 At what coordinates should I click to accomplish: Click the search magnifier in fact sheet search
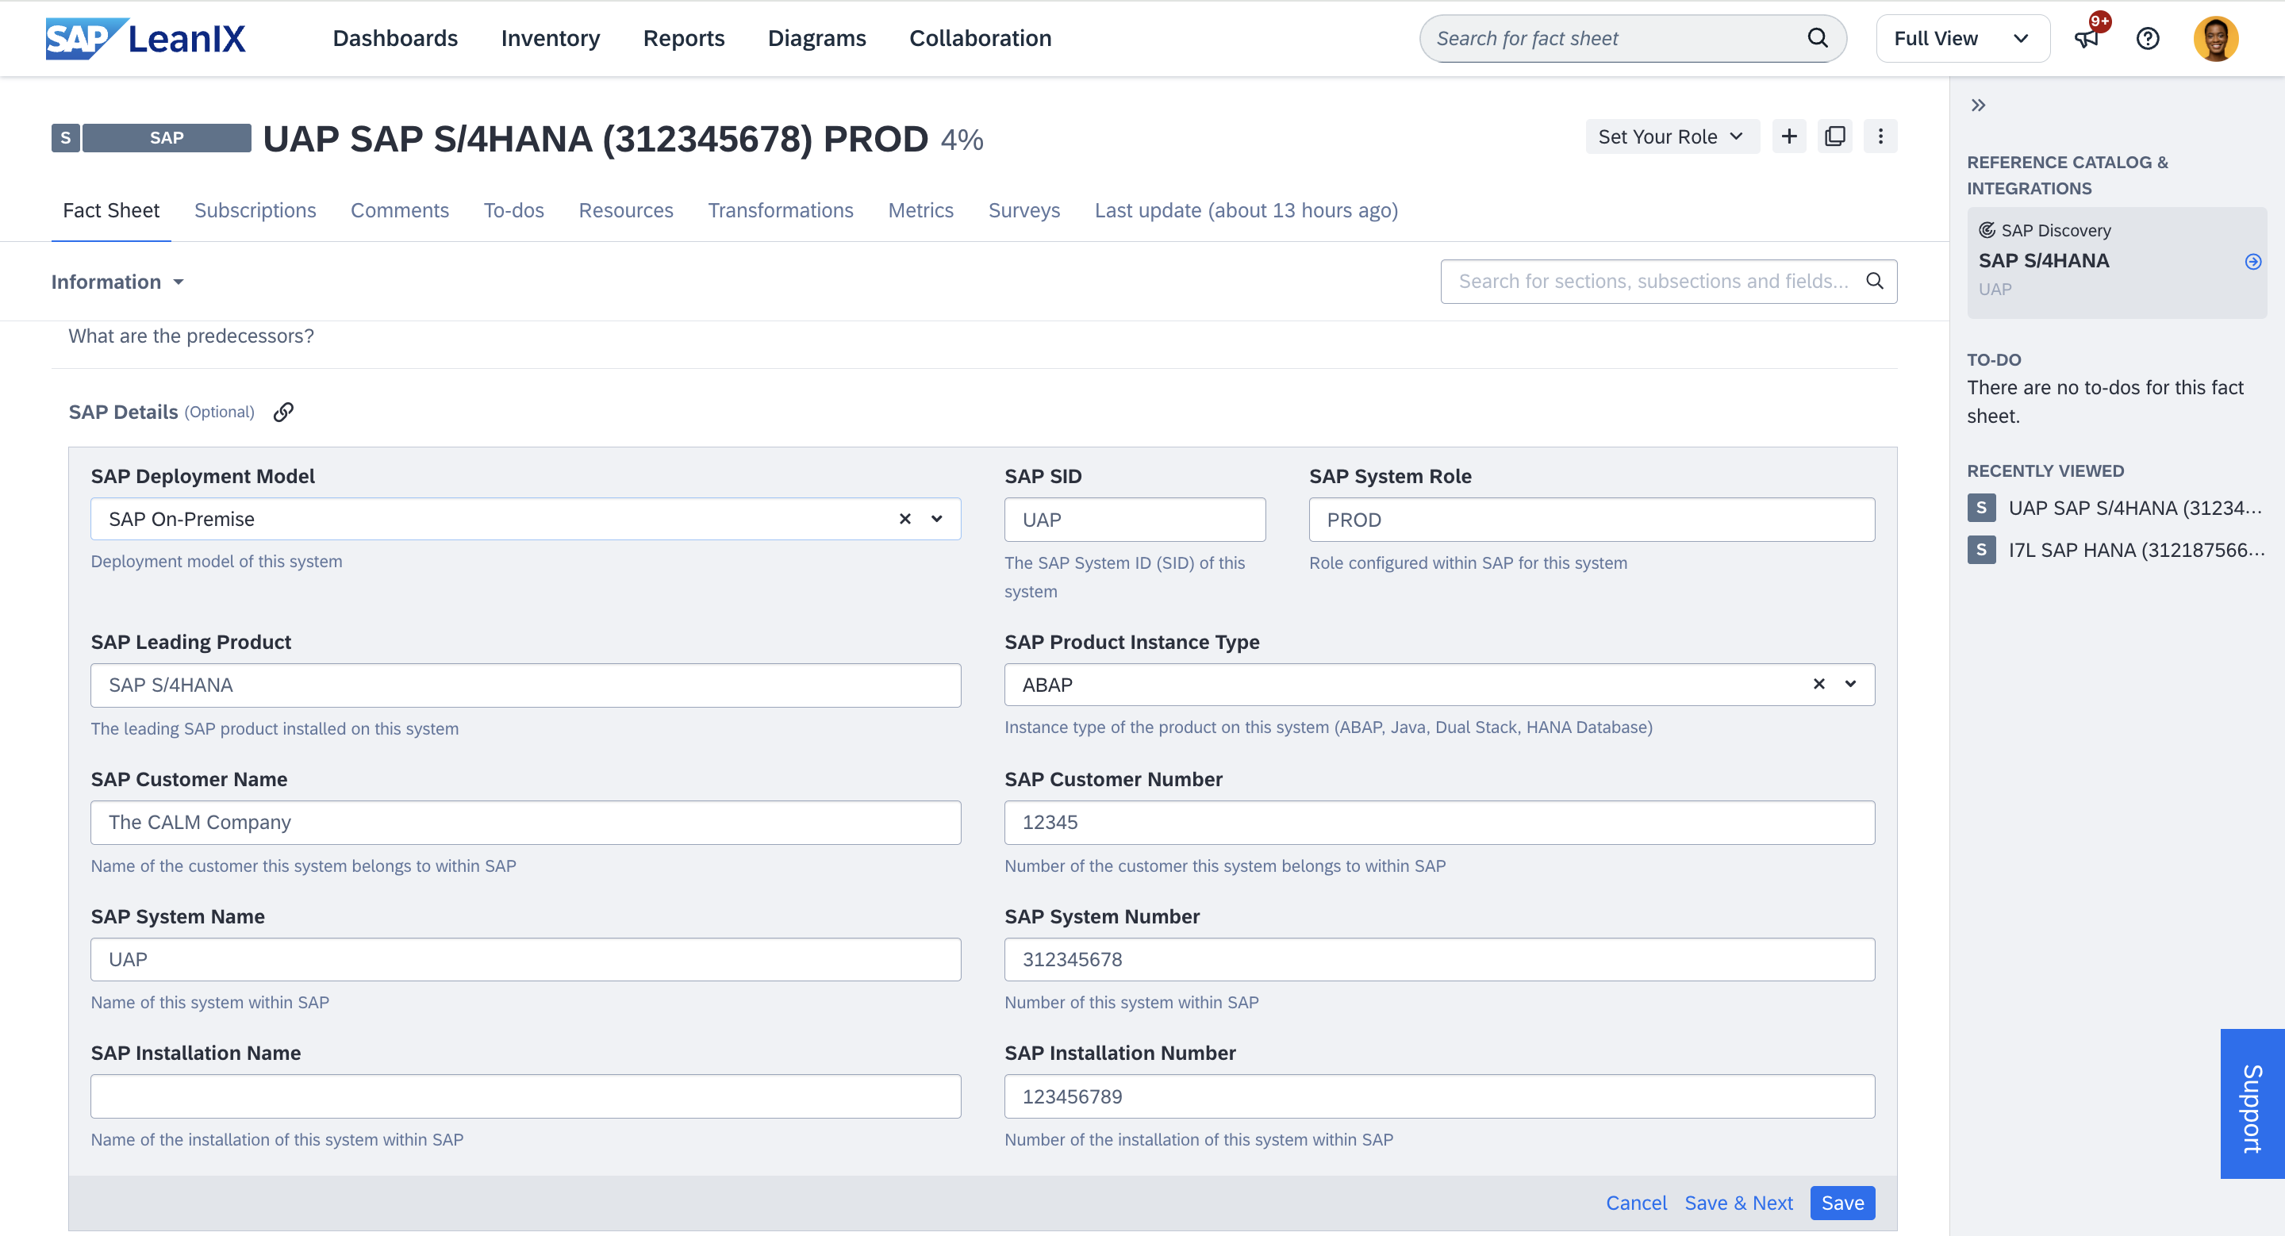click(x=1818, y=38)
